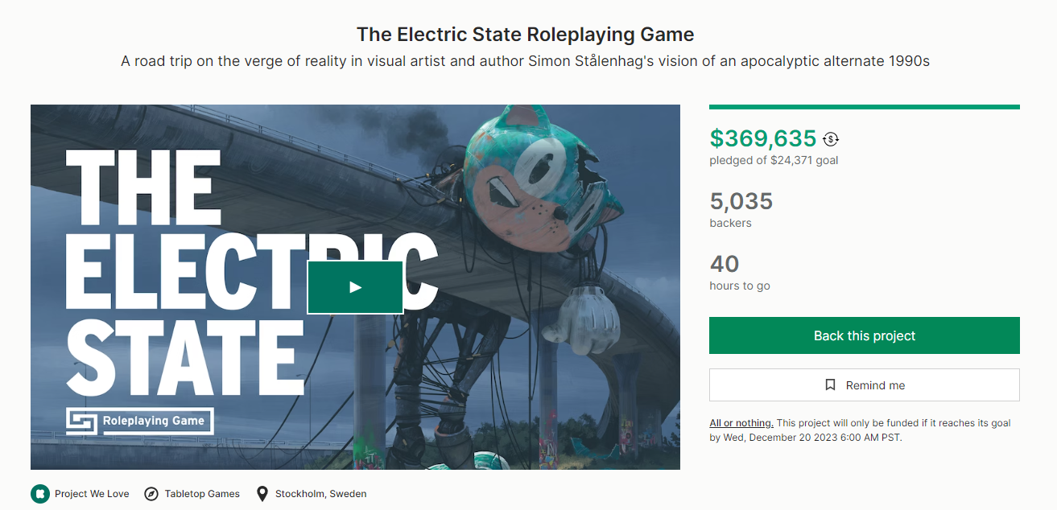
Task: Click the robot cat head in the video thumbnail
Action: (x=539, y=177)
